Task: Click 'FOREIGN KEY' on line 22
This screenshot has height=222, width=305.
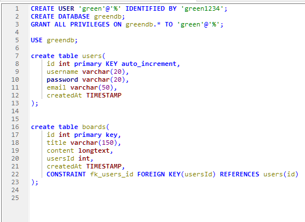Action: point(159,174)
